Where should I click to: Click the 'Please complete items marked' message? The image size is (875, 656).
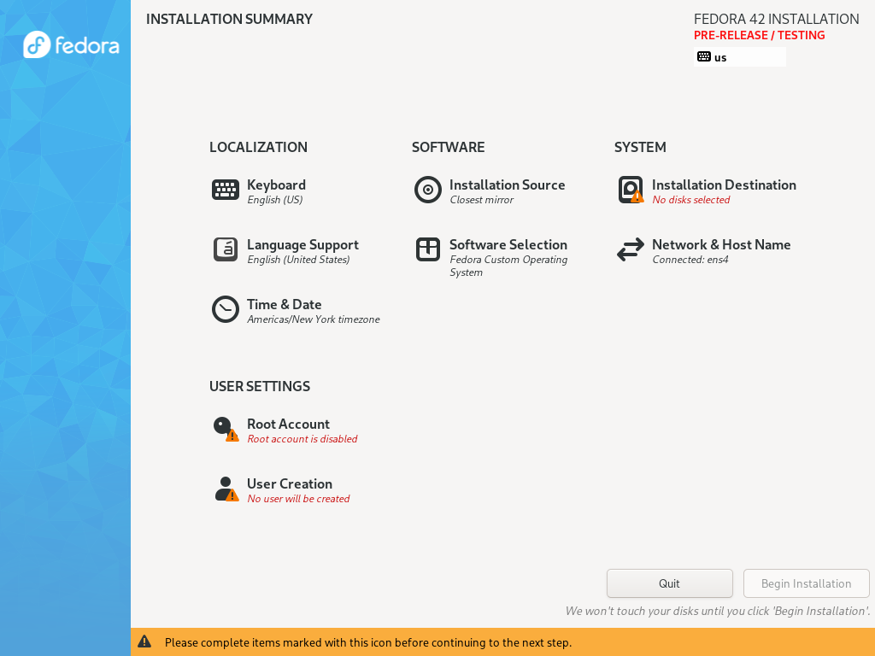367,642
